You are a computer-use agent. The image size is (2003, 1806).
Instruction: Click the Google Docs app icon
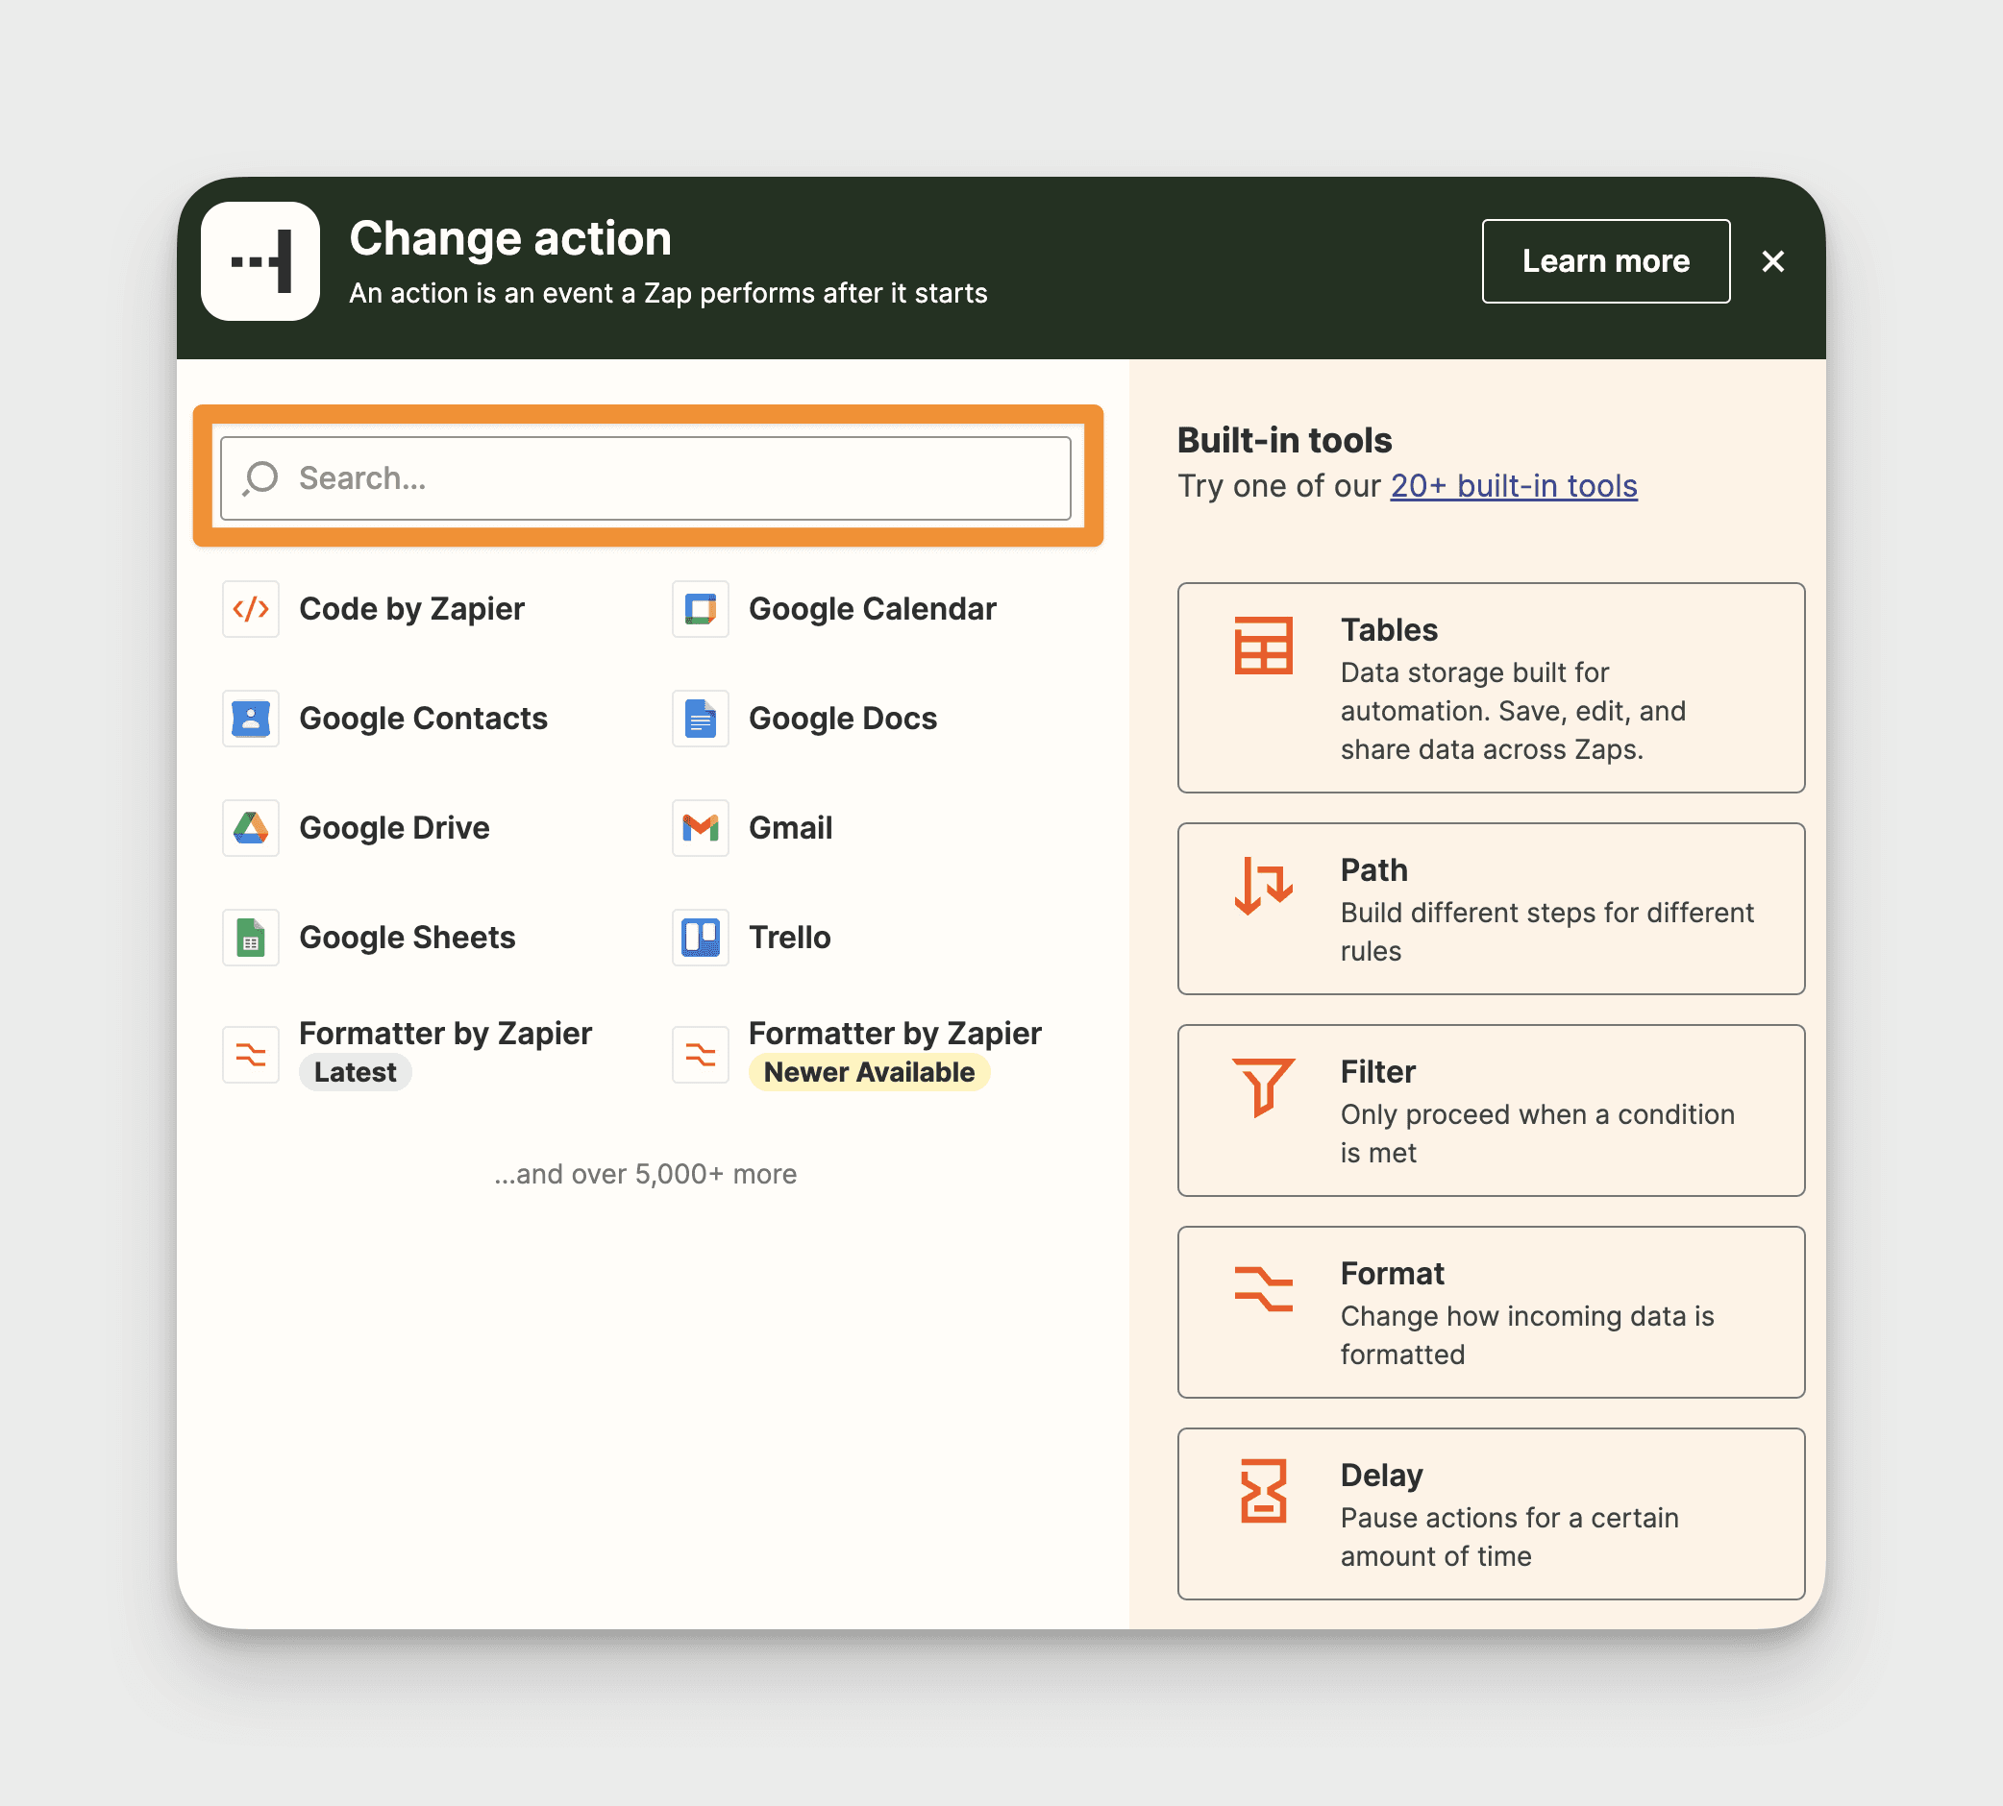point(700,719)
